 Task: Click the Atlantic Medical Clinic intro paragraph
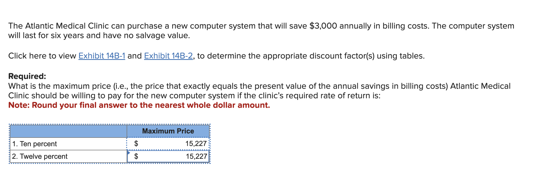[191, 26]
